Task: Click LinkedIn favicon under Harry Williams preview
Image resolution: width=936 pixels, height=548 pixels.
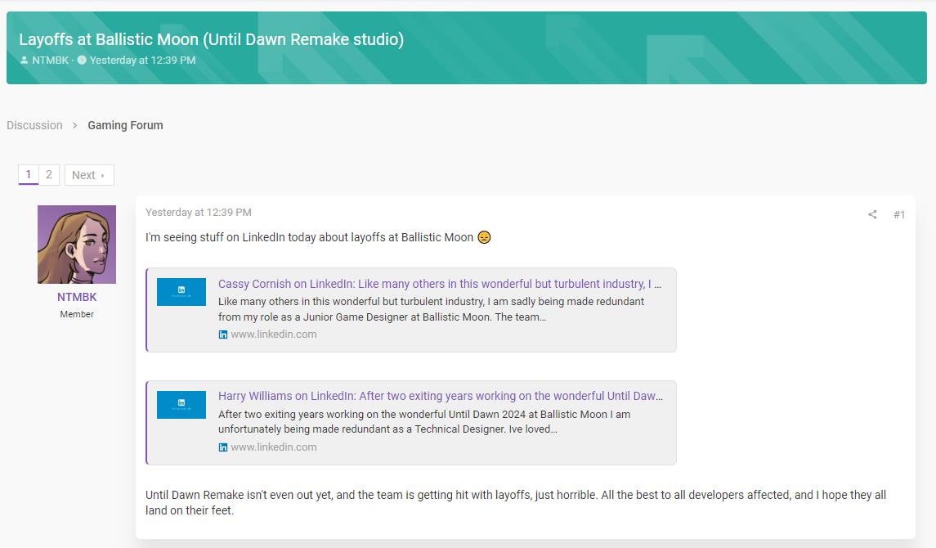Action: coord(223,447)
